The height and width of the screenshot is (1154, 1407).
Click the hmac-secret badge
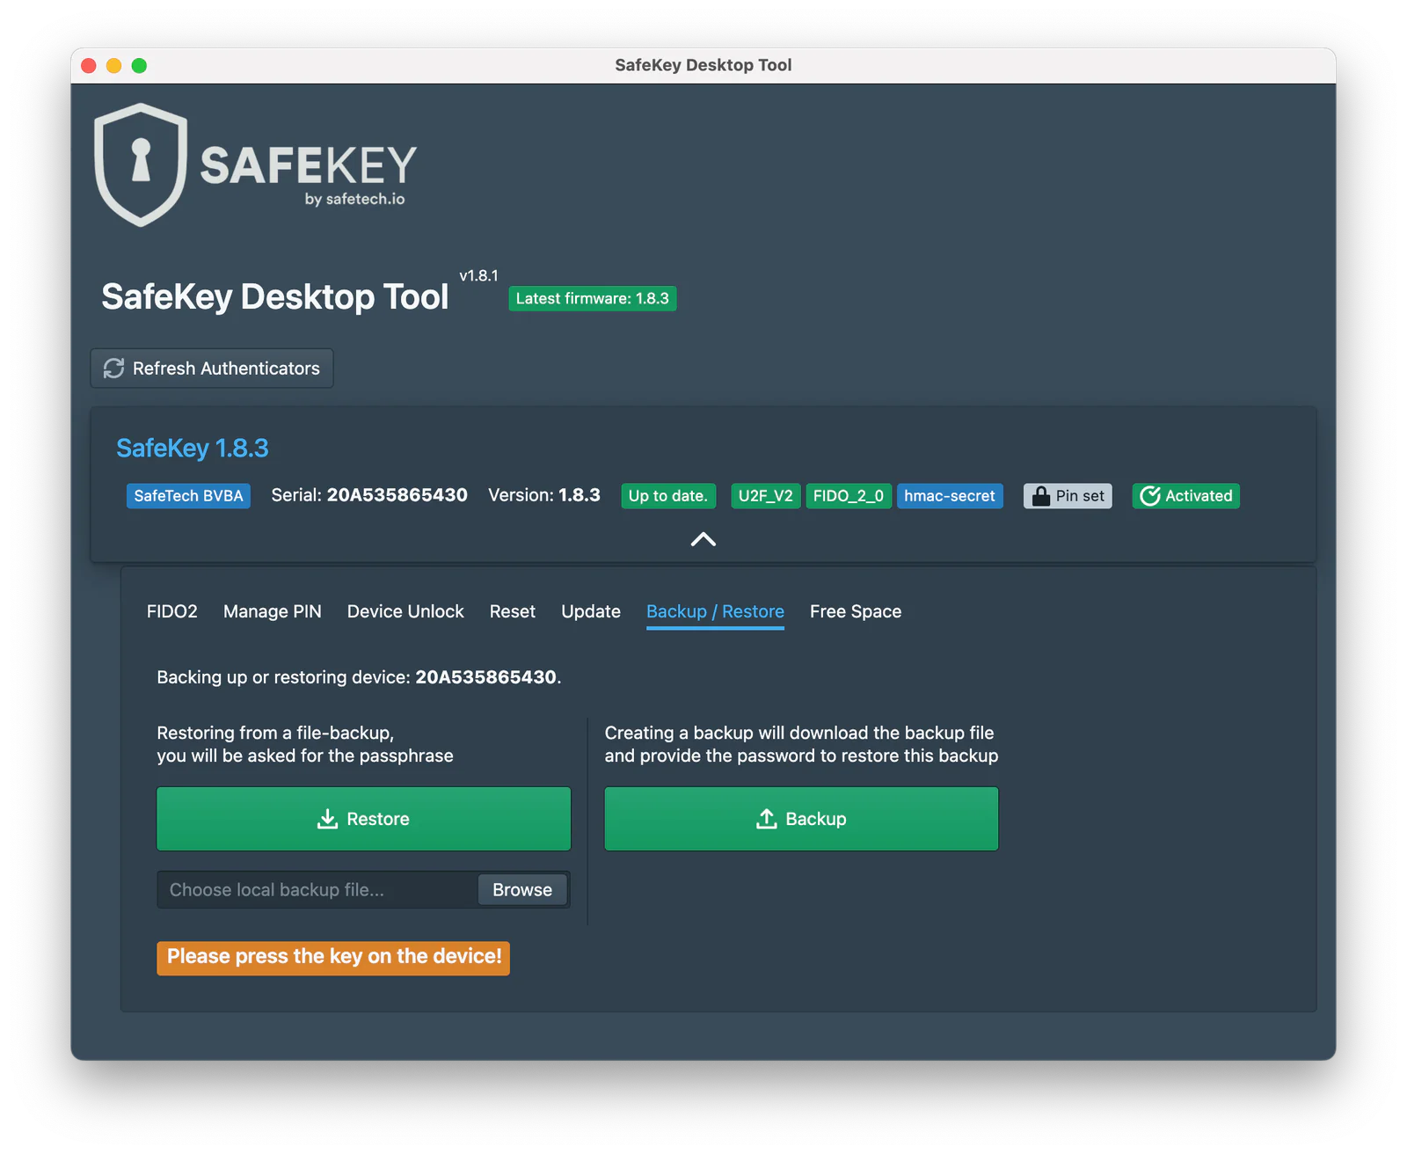pos(950,496)
